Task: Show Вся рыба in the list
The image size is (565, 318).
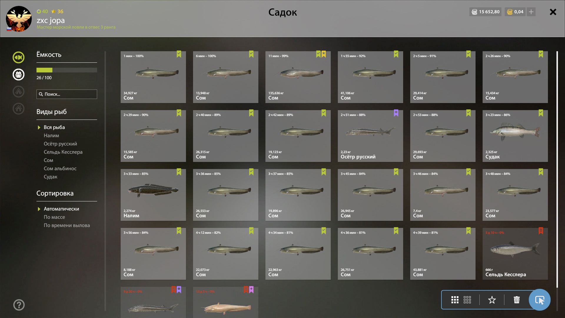Action: 54,127
